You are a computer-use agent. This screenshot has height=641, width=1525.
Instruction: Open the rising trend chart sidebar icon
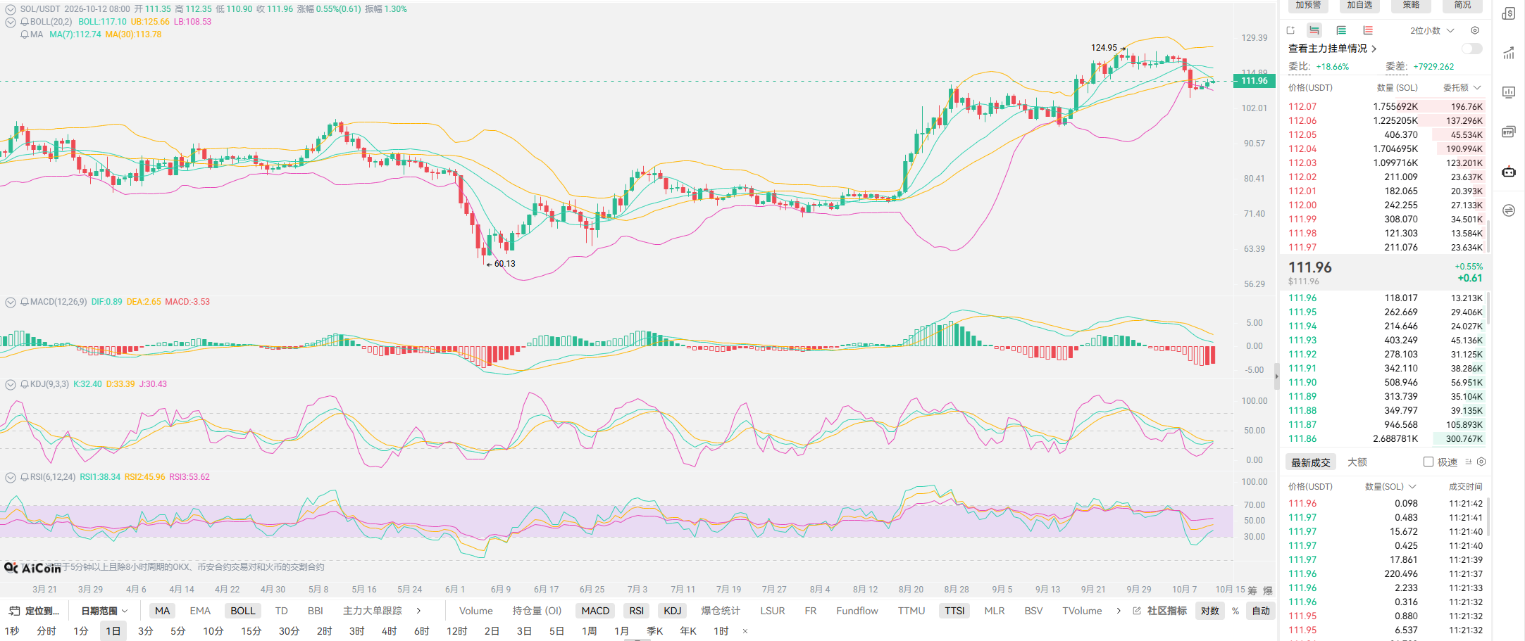click(x=1509, y=53)
